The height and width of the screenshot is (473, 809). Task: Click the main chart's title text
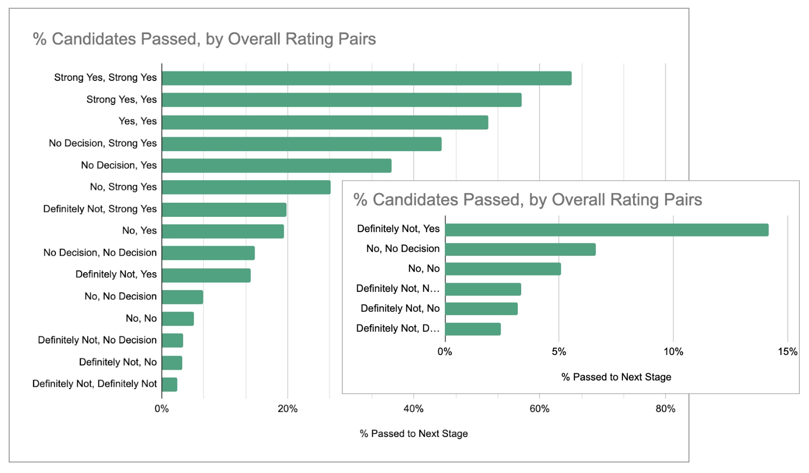coord(204,39)
